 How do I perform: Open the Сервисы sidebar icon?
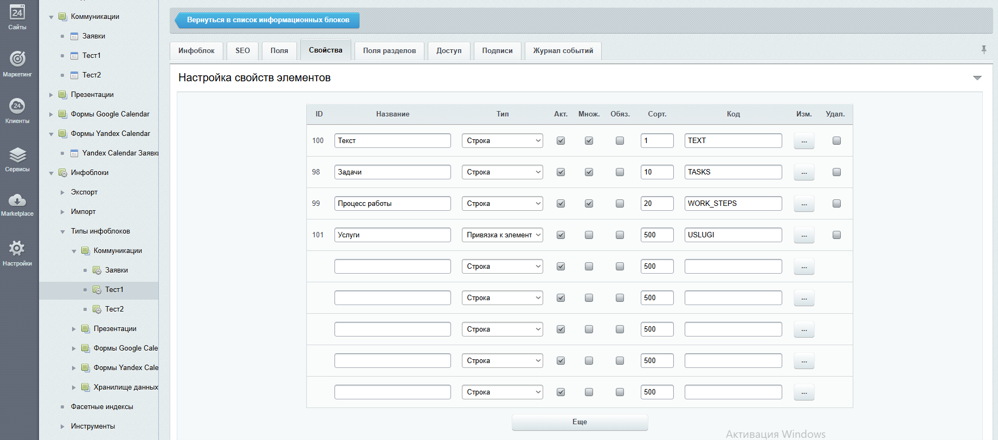coord(17,155)
